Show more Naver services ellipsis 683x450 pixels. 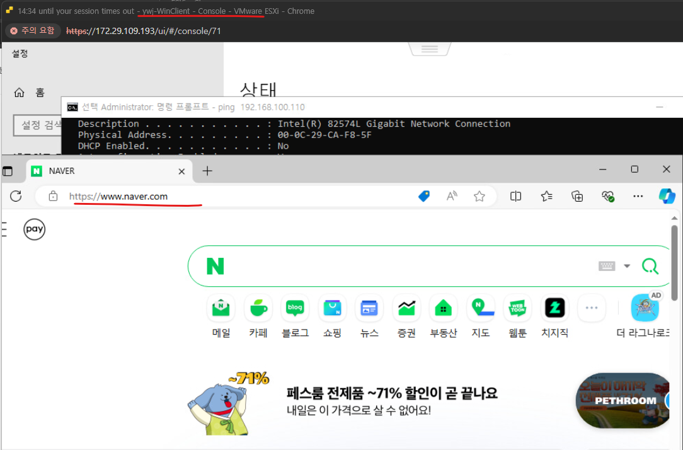point(592,308)
